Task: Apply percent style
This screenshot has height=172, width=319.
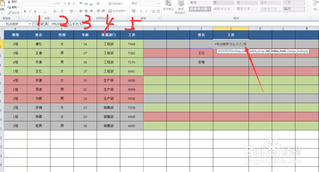Action: [141, 11]
